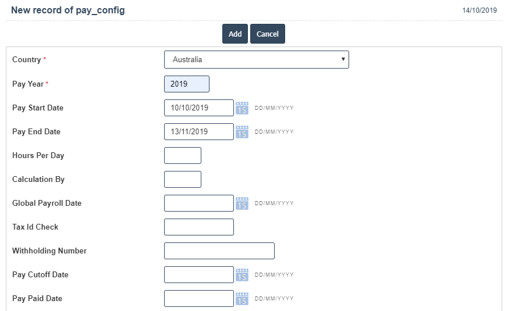Screen dimensions: 508x311
Task: Focus the Pay Paid Date field
Action: pyautogui.click(x=198, y=299)
